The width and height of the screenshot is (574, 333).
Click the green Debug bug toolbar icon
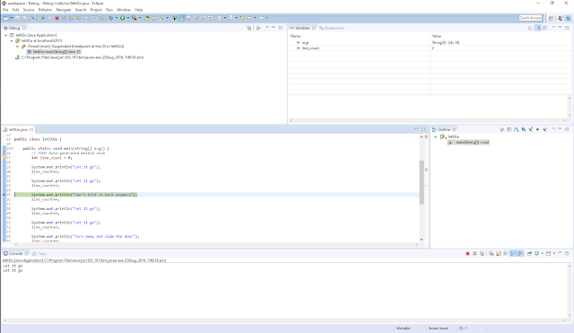(110, 18)
